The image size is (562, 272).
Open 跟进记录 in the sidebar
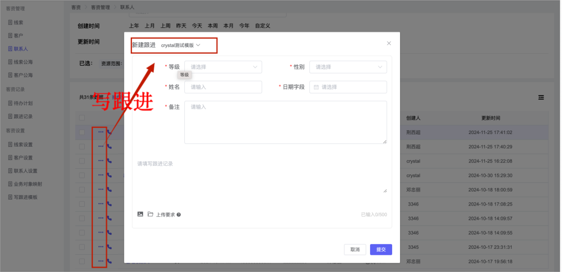click(x=23, y=117)
